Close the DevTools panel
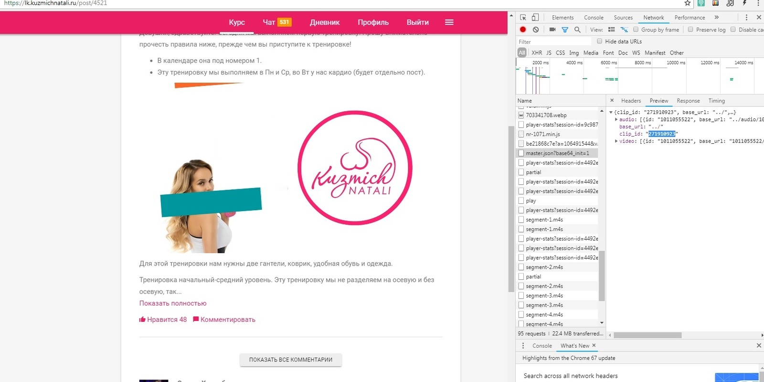 pos(759,17)
